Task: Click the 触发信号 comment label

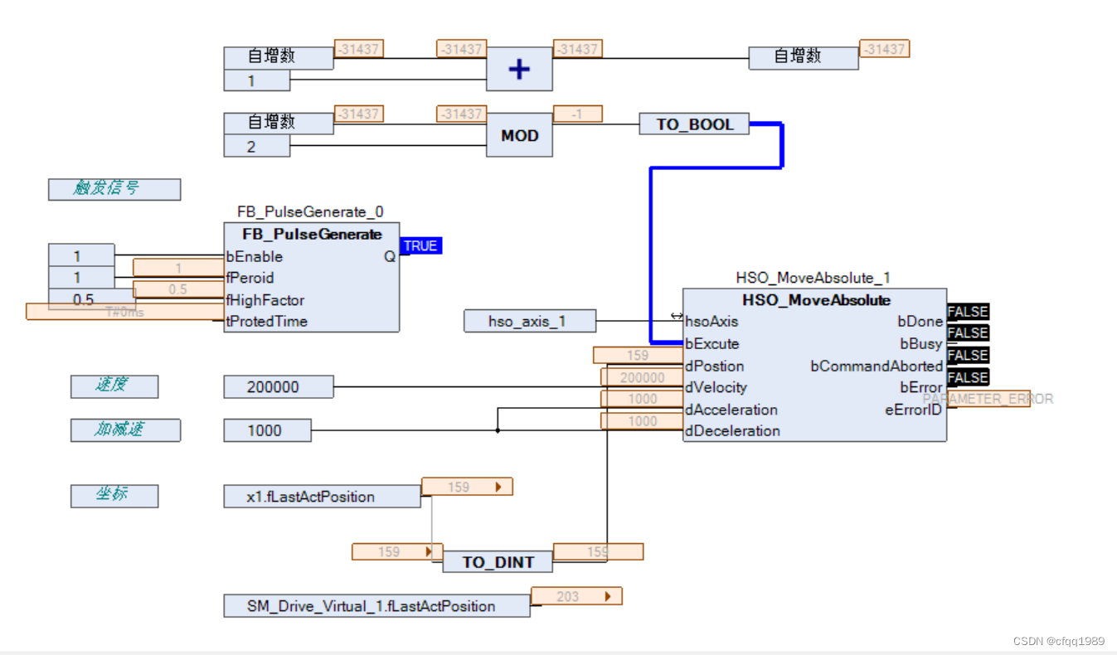Action: (x=114, y=189)
